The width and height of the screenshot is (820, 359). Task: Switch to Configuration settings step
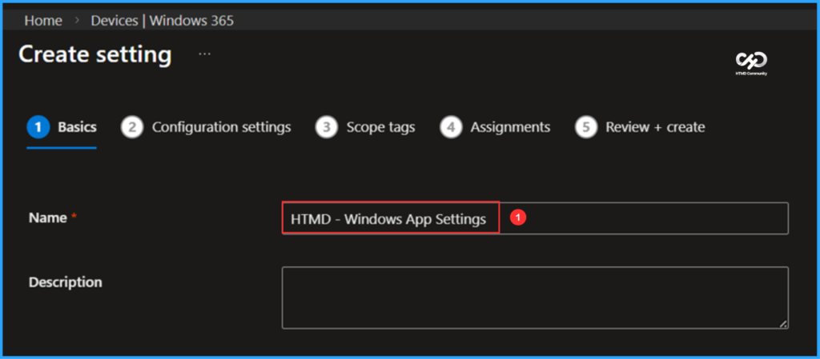(206, 127)
